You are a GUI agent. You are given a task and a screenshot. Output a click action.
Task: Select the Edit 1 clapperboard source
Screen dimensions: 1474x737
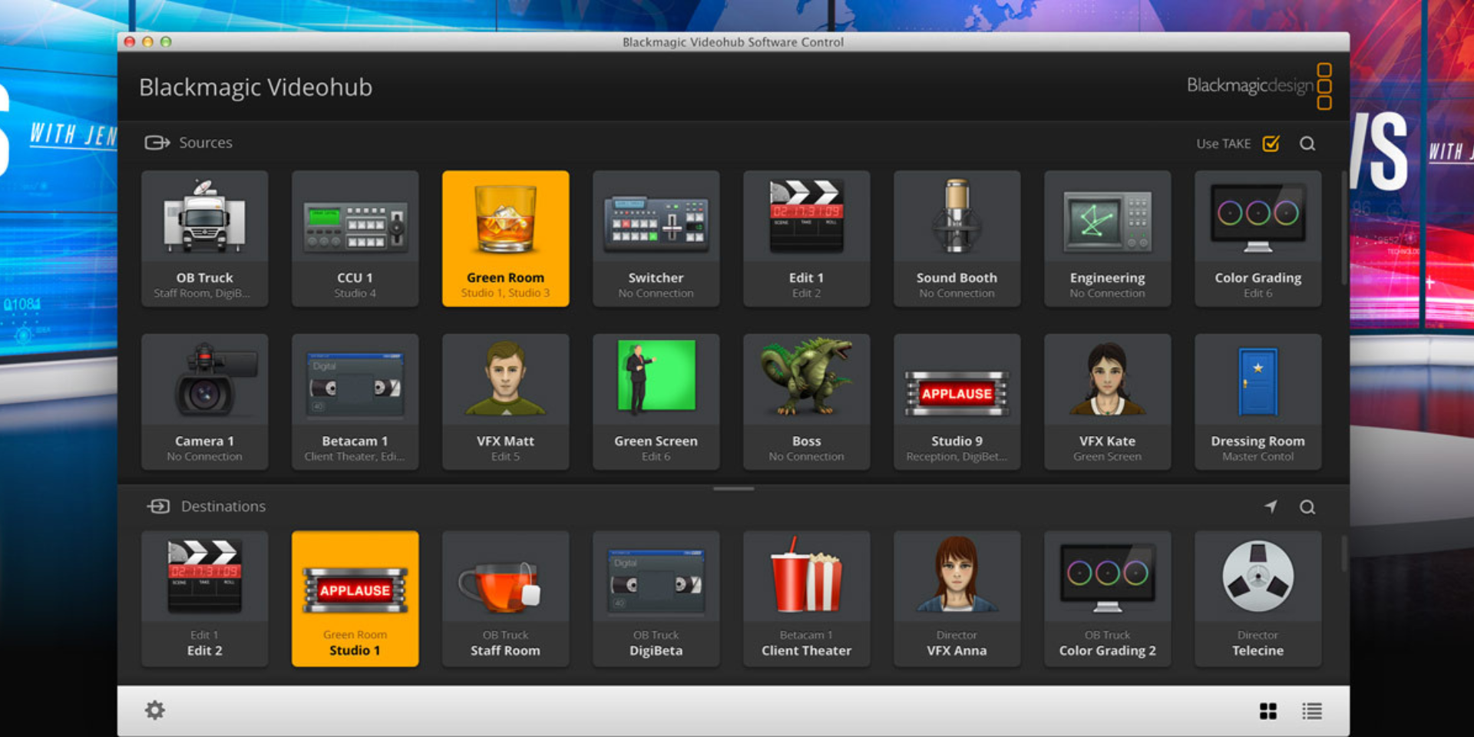pyautogui.click(x=806, y=239)
